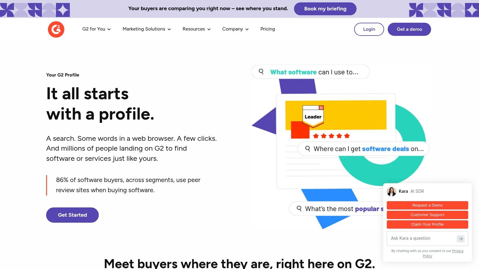Go to the Pricing page
This screenshot has height=269, width=479.
268,29
